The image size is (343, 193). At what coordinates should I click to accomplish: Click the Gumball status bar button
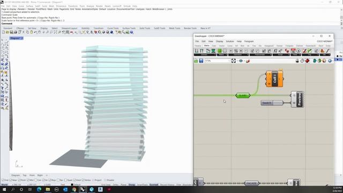pos(154,185)
